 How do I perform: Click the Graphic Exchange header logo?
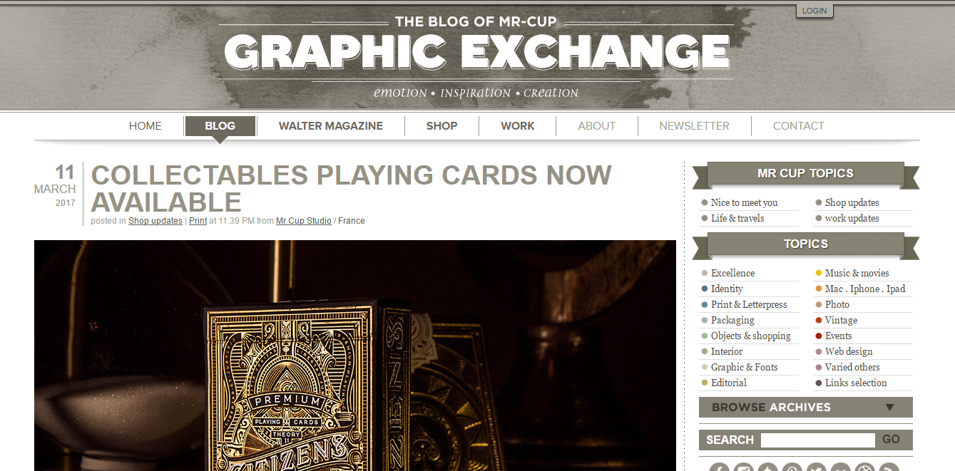point(477,52)
